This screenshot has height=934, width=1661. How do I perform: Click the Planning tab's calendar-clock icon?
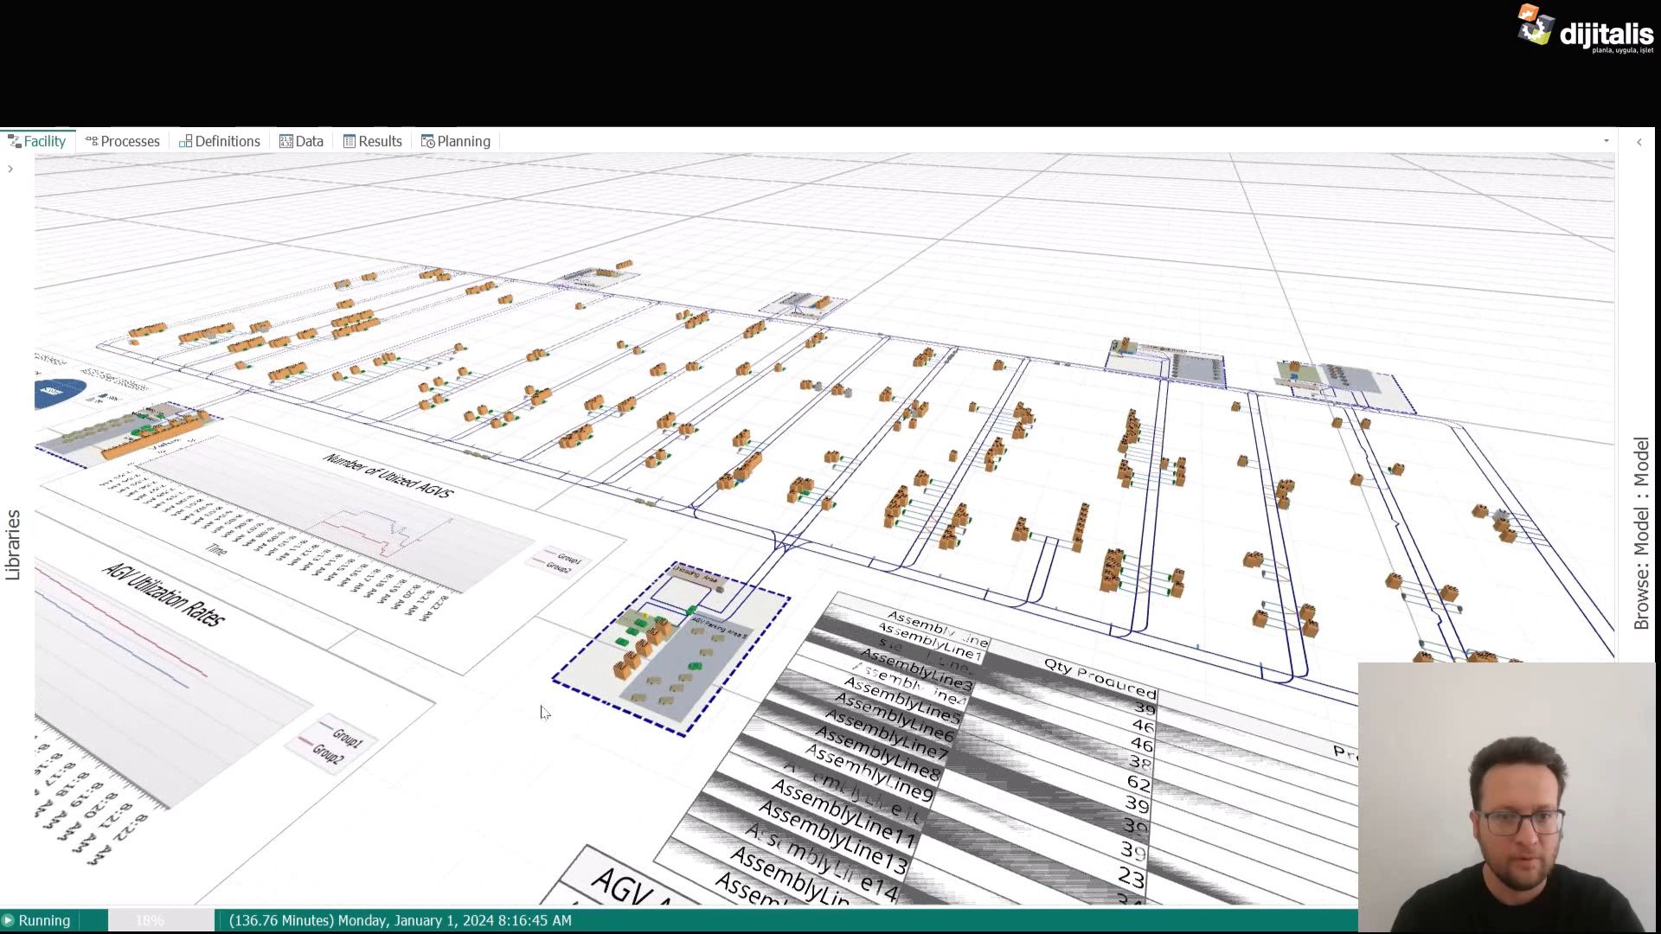tap(427, 141)
